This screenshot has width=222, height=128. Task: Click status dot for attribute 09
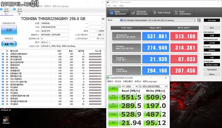3,71
